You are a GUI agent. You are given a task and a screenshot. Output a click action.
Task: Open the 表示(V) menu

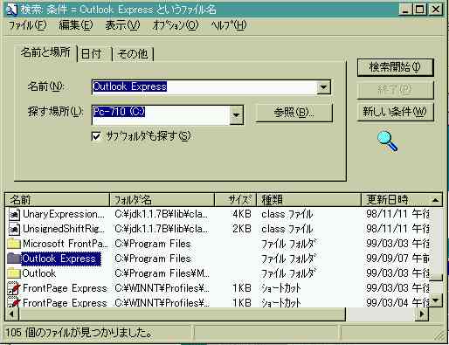coord(122,25)
